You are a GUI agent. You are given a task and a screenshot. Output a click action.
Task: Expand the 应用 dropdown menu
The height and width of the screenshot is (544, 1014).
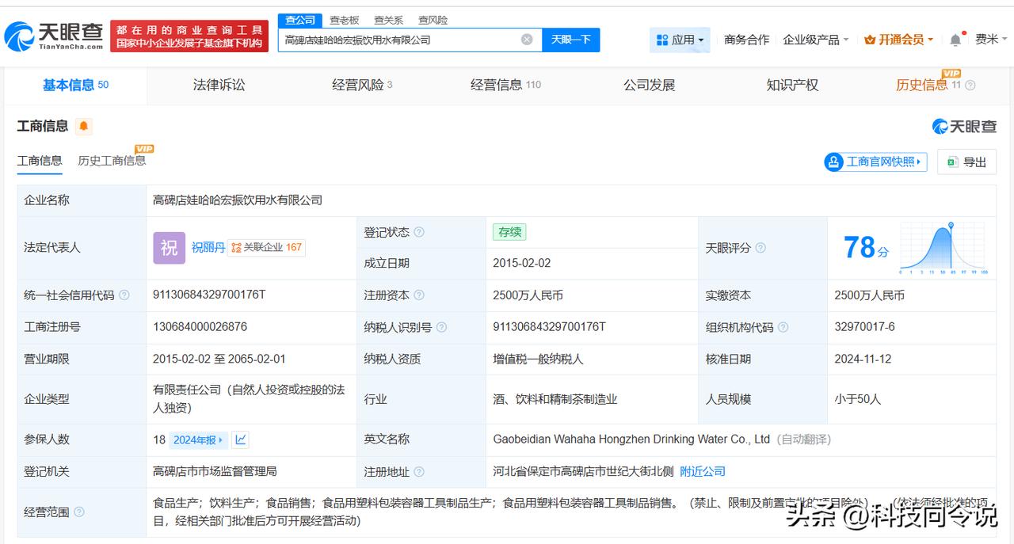(x=680, y=40)
